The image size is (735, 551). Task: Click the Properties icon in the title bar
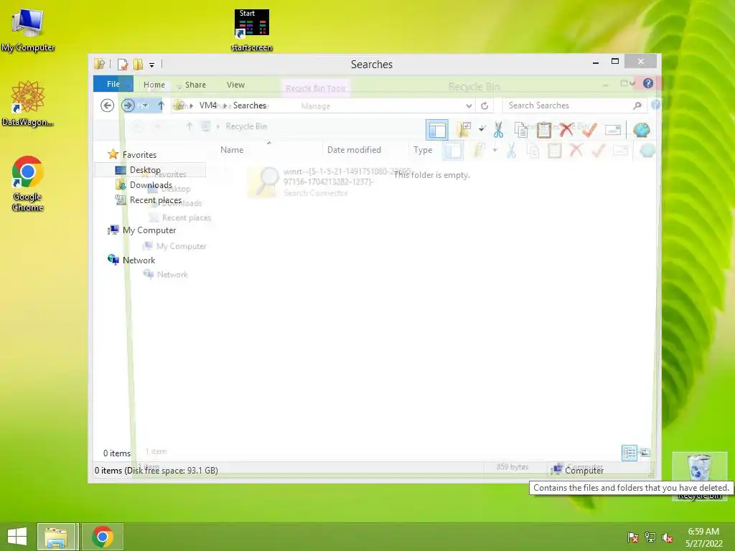[x=122, y=64]
